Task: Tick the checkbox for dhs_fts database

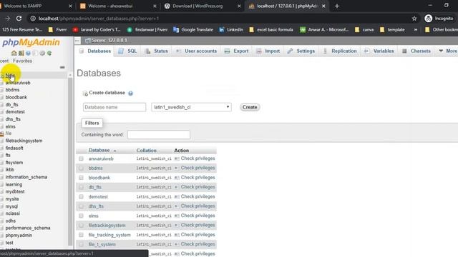Action: pyautogui.click(x=81, y=206)
